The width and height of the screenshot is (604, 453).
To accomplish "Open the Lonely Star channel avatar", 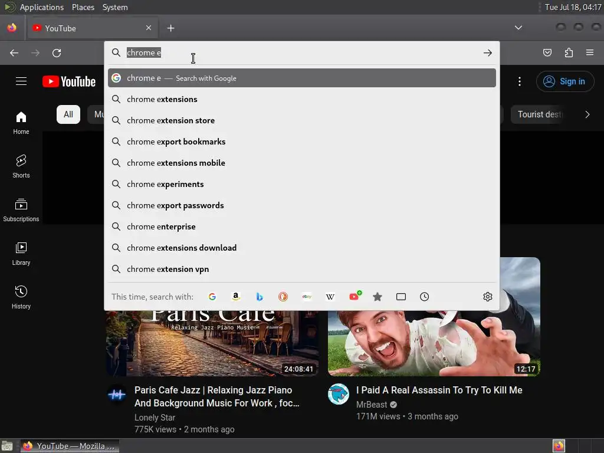I will click(x=117, y=394).
